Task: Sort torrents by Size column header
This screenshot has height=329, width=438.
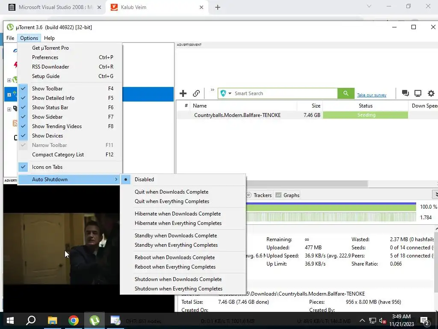Action: click(310, 106)
